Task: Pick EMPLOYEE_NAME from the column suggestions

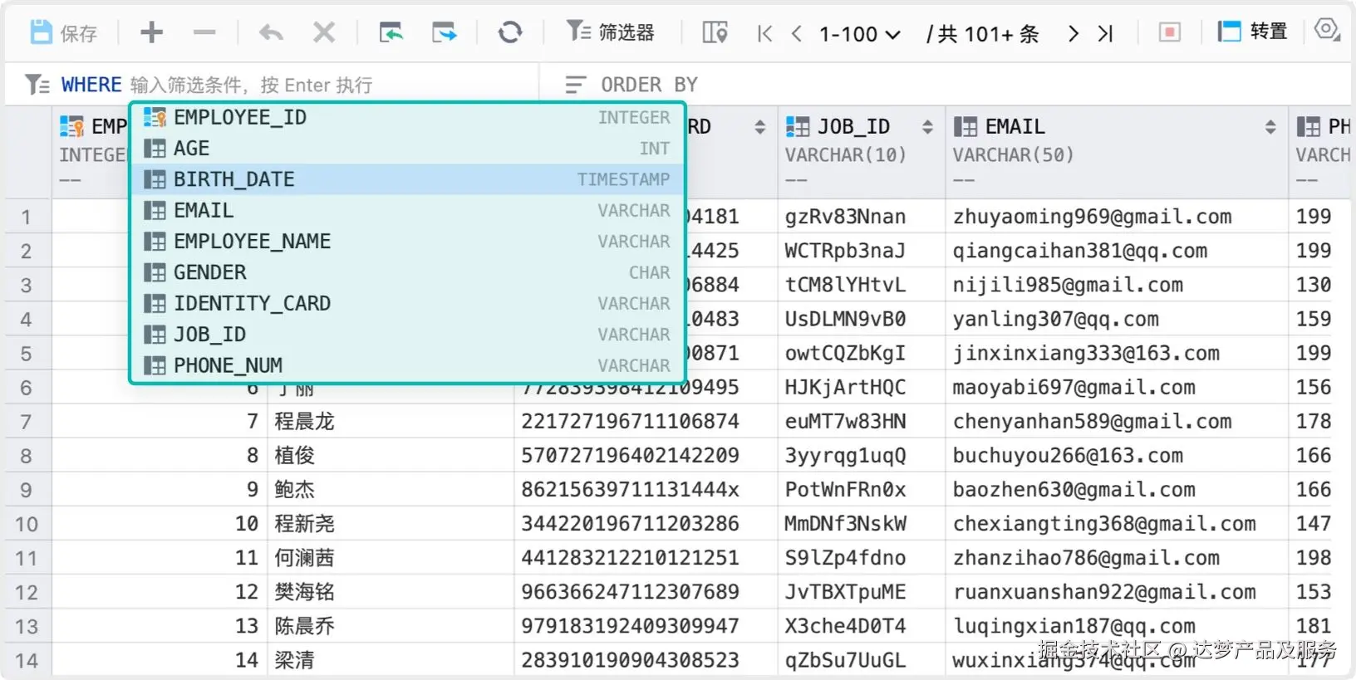Action: [407, 242]
